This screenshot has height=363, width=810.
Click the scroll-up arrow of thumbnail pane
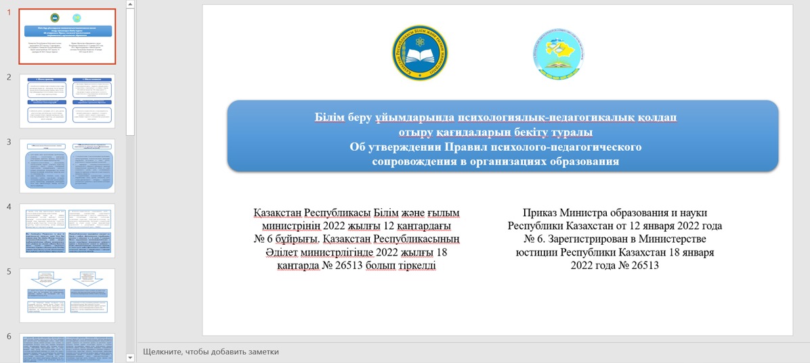[x=130, y=4]
